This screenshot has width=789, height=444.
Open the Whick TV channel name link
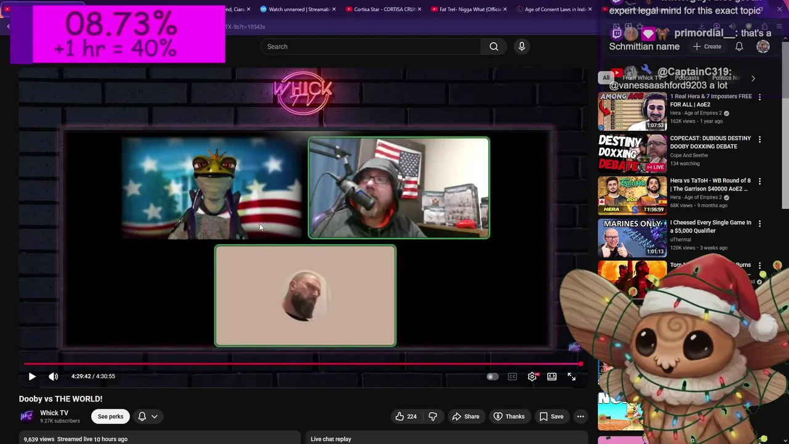click(x=54, y=413)
